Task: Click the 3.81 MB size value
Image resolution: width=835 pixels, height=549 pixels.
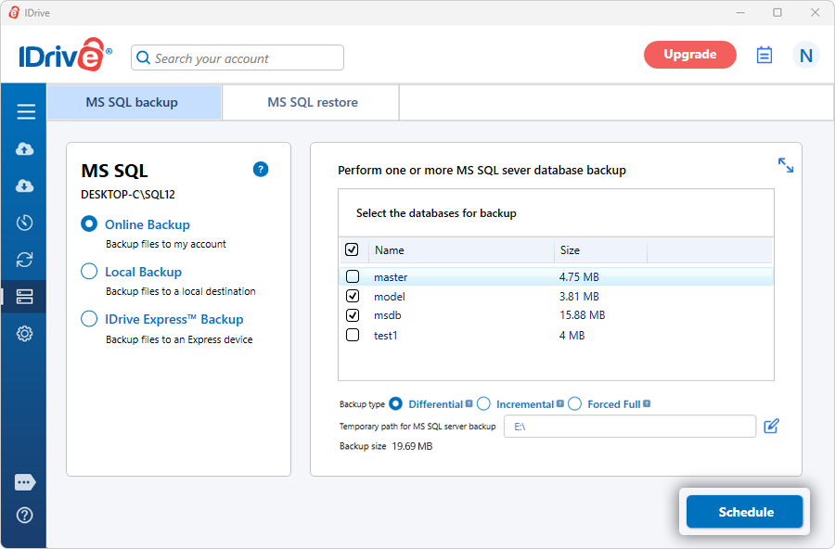Action: [579, 297]
